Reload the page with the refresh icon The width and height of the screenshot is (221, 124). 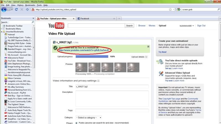tap(17, 9)
